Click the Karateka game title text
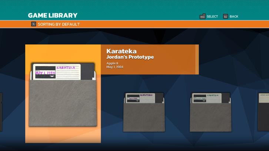 pyautogui.click(x=121, y=51)
